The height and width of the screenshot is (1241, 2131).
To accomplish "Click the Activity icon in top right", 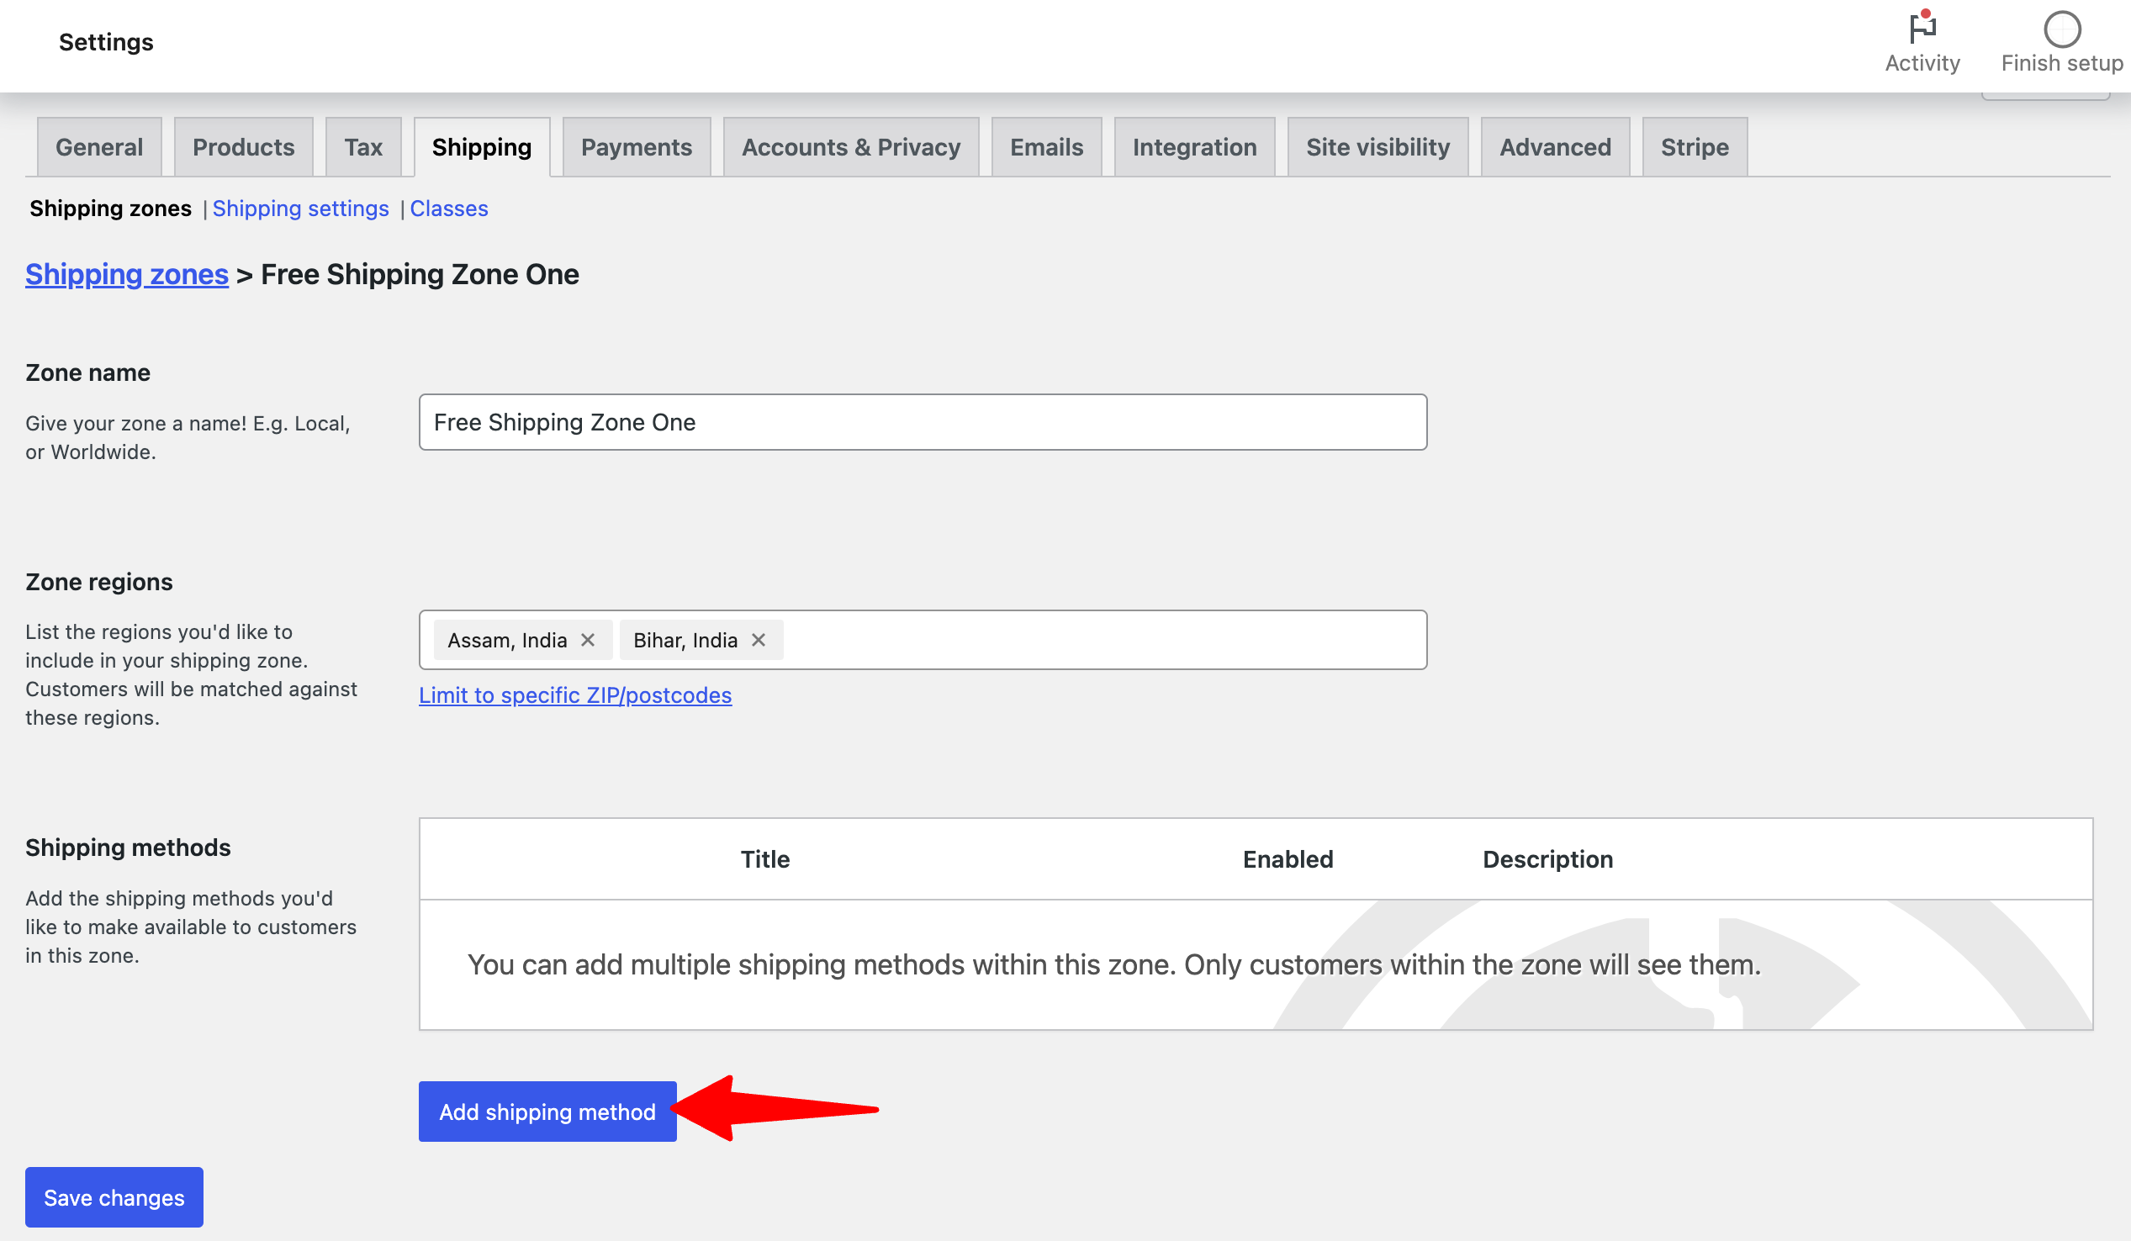I will point(1921,28).
